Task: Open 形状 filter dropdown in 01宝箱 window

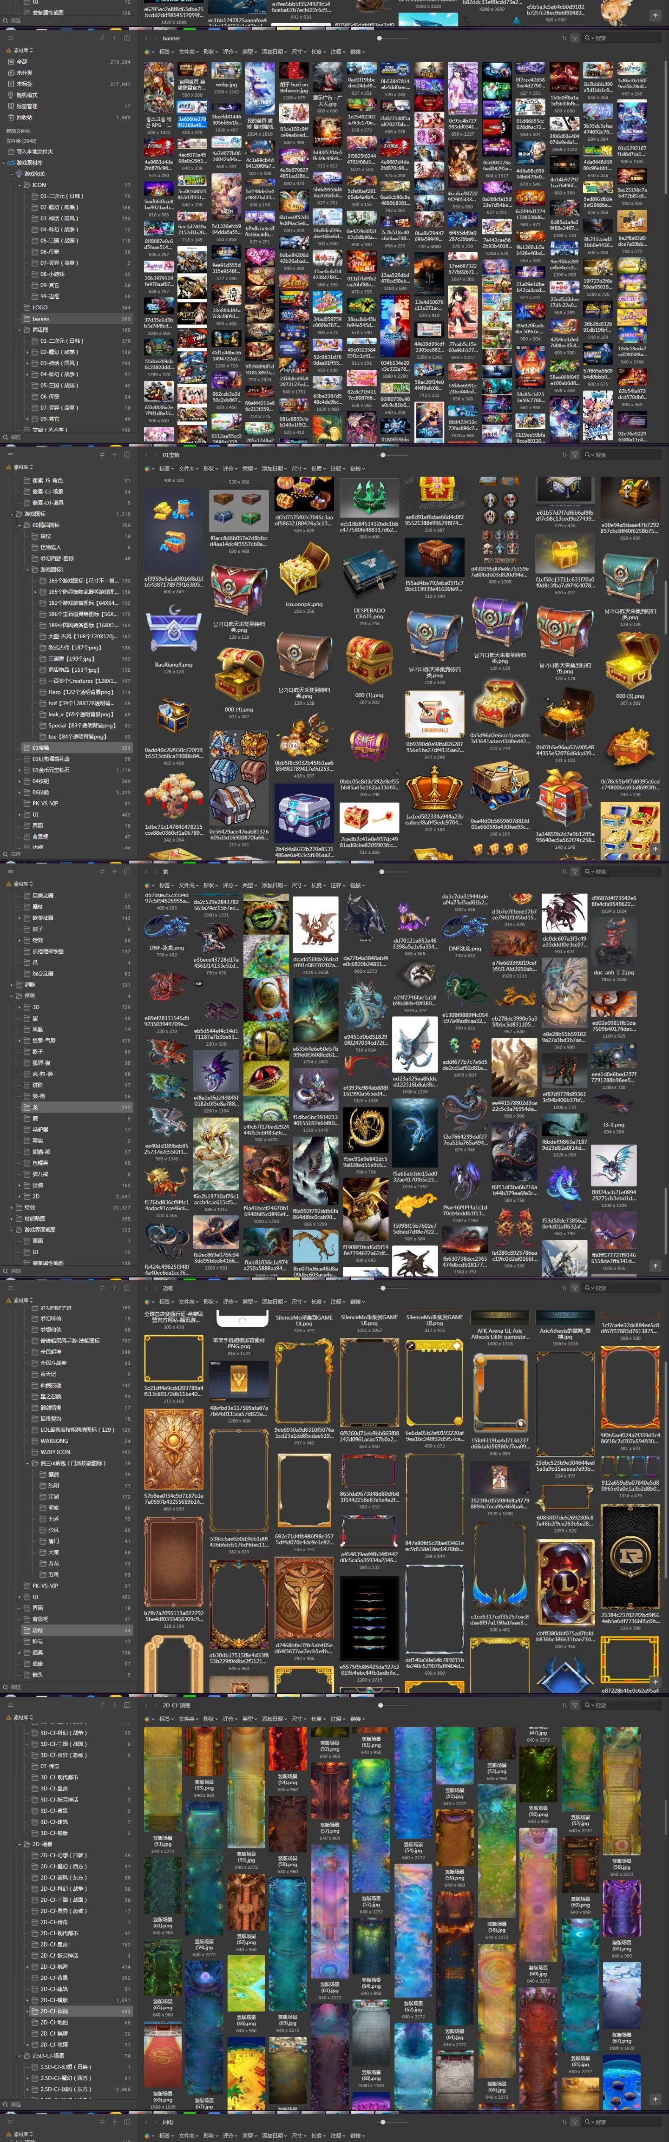Action: 210,468
